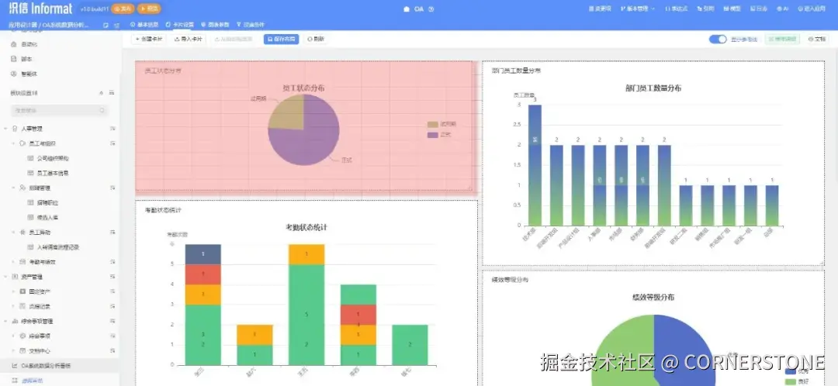Click the settings icon on 文档中心 row
The image size is (838, 386).
point(113,351)
